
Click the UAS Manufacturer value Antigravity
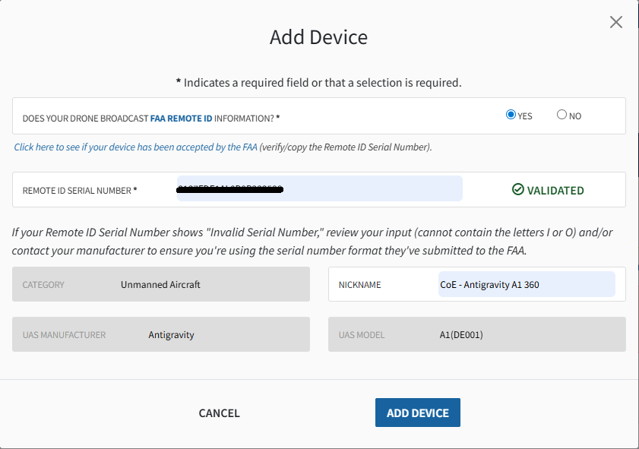[x=171, y=334]
